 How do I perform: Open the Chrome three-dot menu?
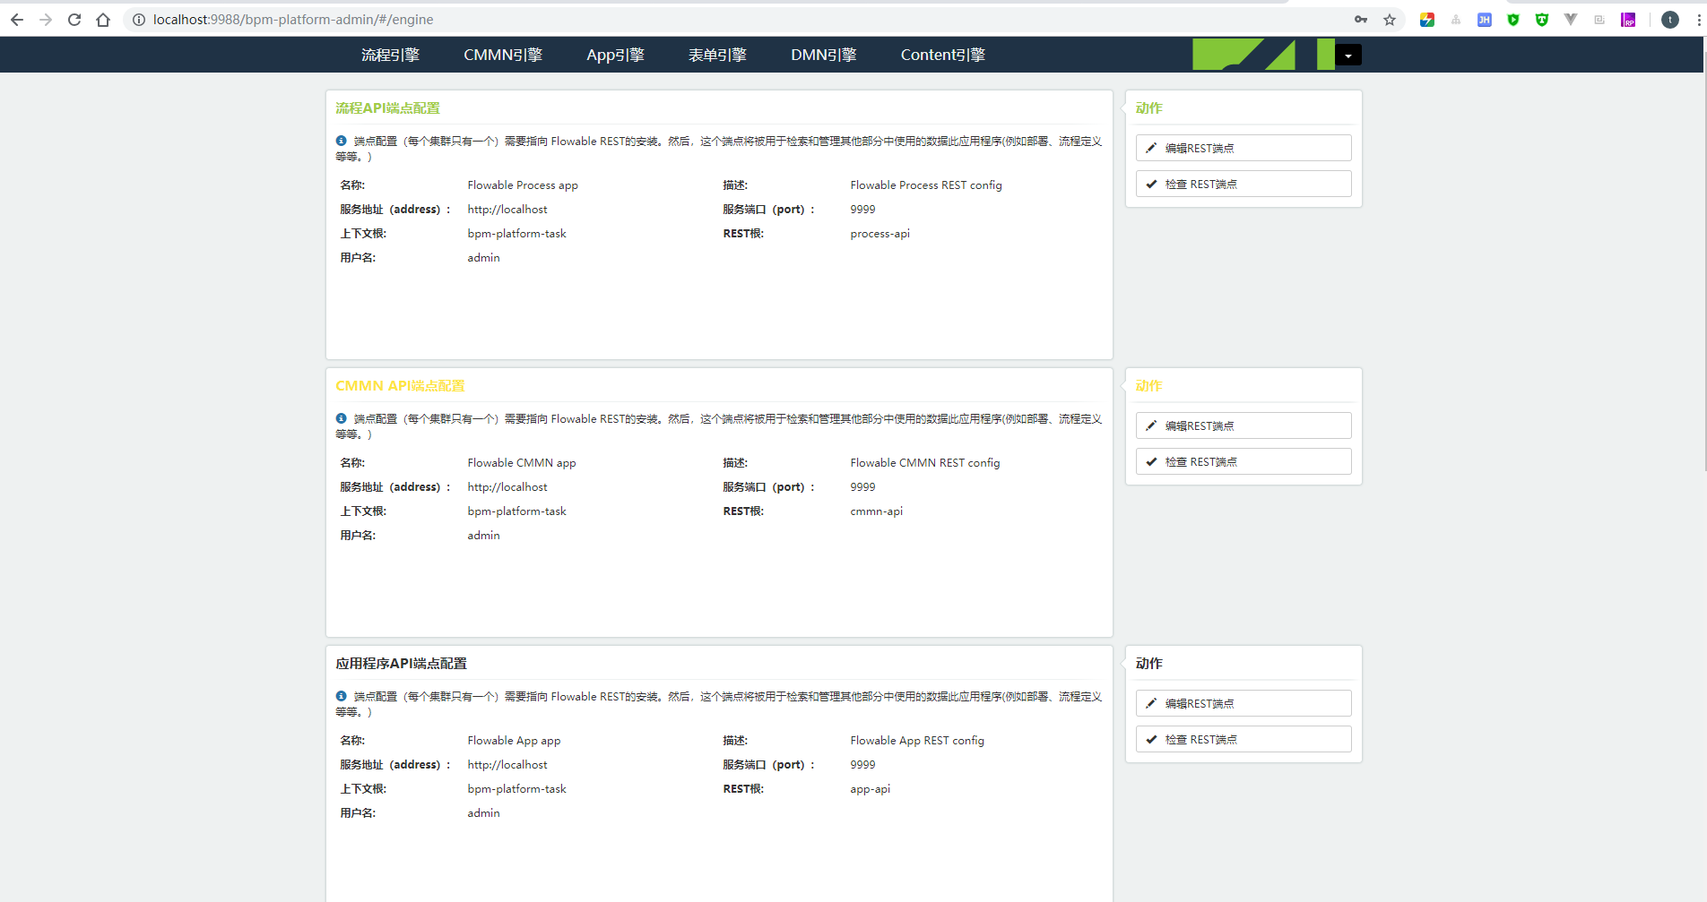tap(1698, 20)
